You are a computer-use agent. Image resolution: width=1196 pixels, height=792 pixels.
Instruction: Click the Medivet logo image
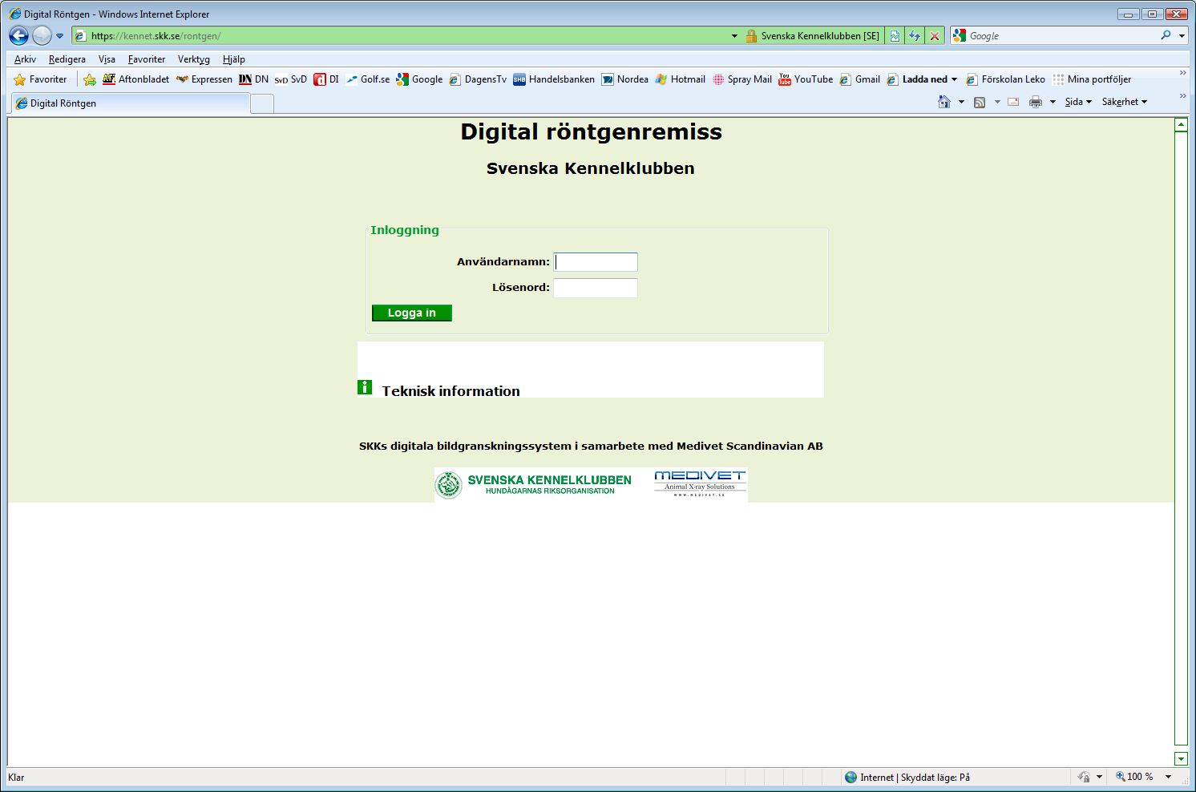pyautogui.click(x=700, y=485)
